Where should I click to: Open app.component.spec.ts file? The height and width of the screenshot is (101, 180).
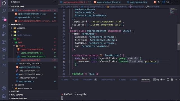coord(31,74)
